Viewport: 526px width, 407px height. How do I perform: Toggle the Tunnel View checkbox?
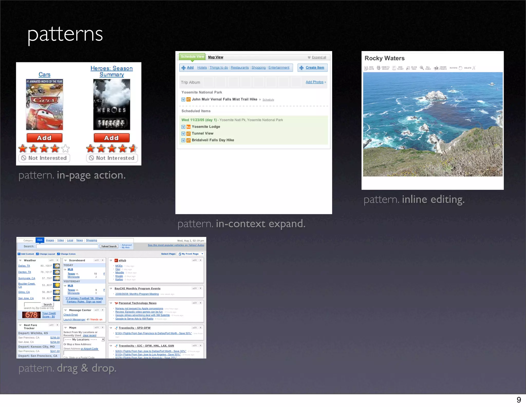tap(183, 133)
